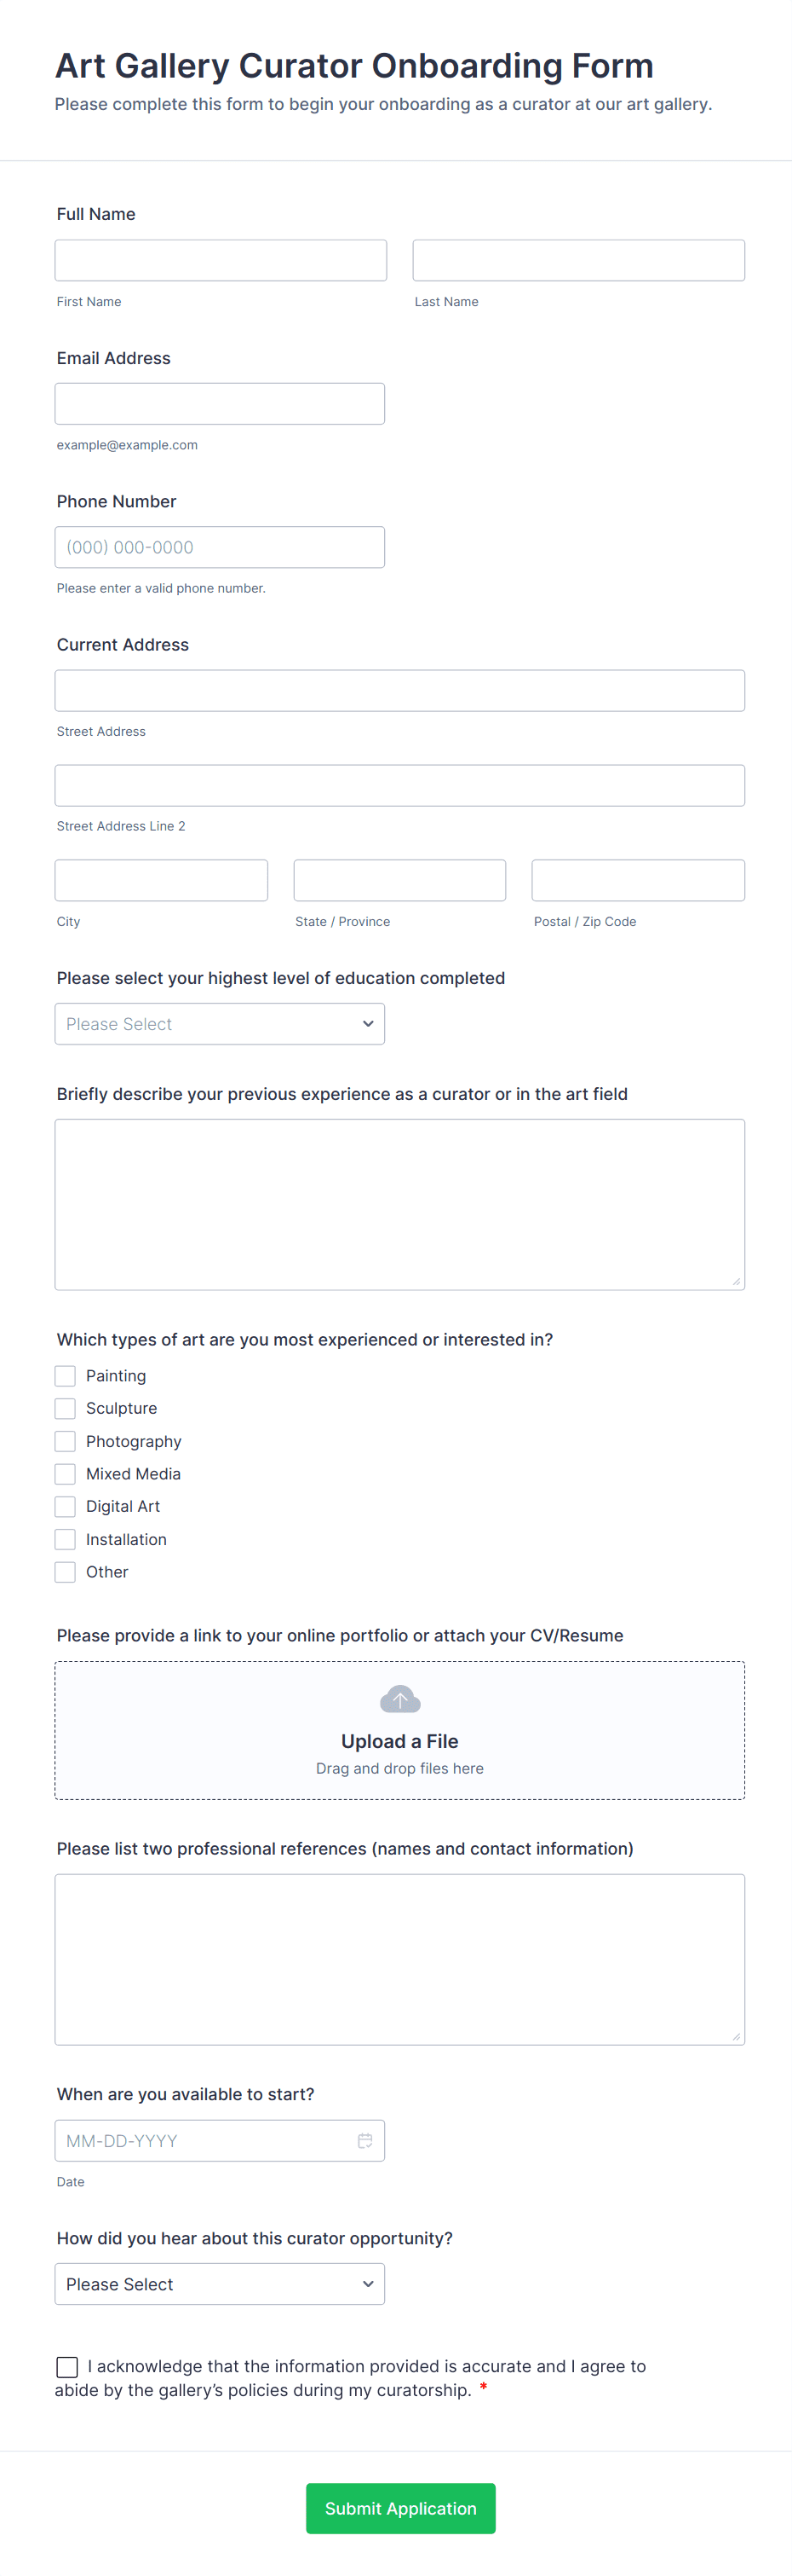Viewport: 792px width, 2576px height.
Task: Tick the Sculpture option
Action: click(65, 1408)
